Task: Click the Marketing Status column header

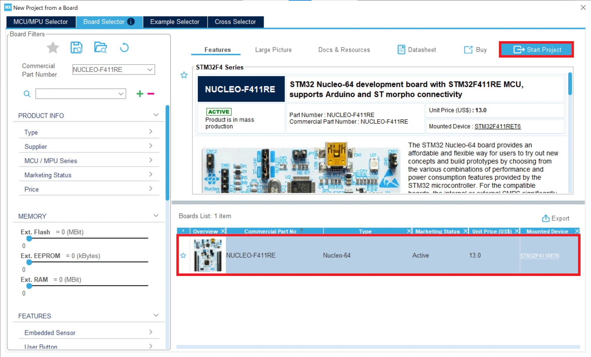Action: pos(437,231)
